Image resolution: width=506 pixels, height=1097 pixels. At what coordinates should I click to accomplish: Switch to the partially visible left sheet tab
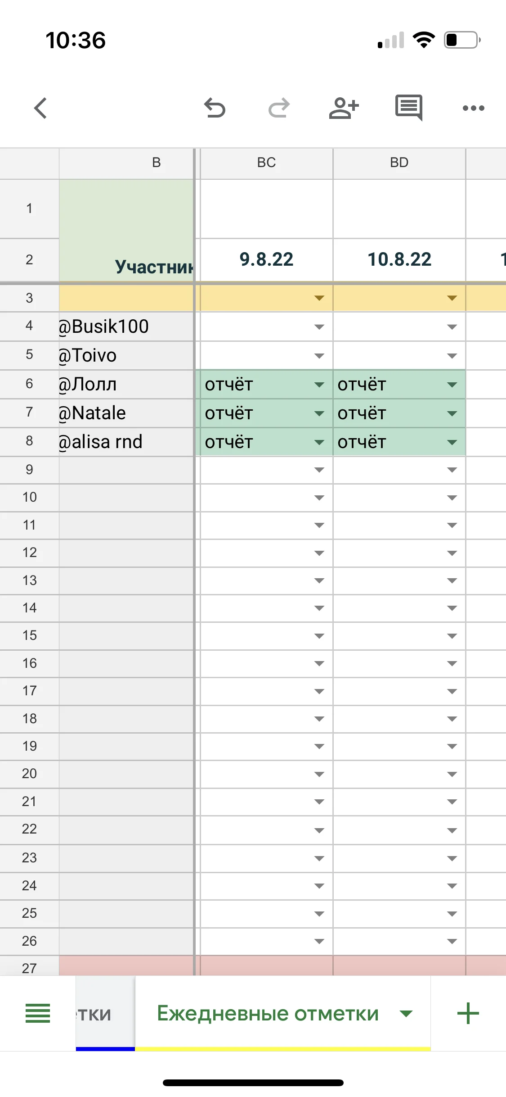pyautogui.click(x=104, y=1014)
